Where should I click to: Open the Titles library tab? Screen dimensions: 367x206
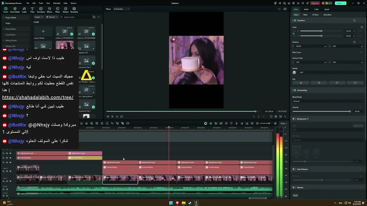32,10
